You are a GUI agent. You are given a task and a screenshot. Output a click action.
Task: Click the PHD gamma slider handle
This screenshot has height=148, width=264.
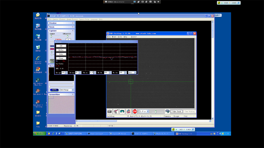pos(156,112)
